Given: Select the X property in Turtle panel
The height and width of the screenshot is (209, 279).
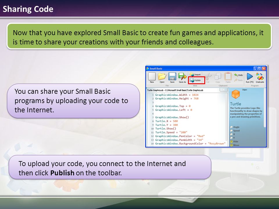Looking at the screenshot, I should point(233,134).
